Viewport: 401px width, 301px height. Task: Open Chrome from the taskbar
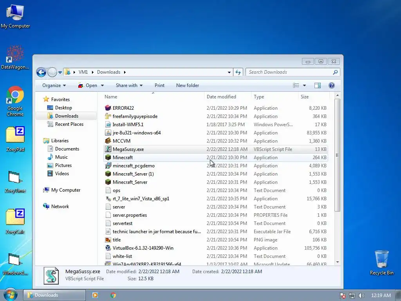point(113,295)
